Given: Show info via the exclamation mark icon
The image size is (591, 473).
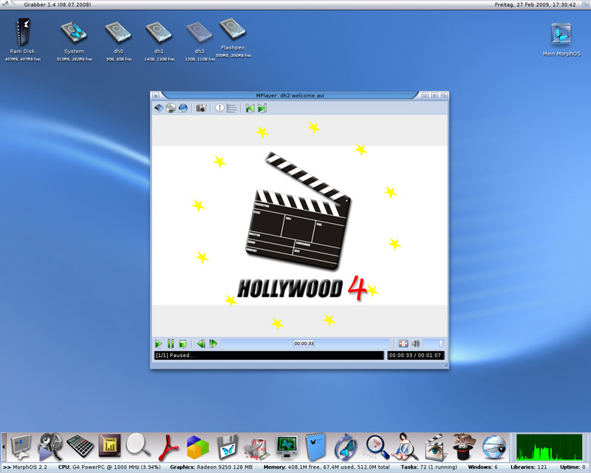Looking at the screenshot, I should (x=219, y=108).
